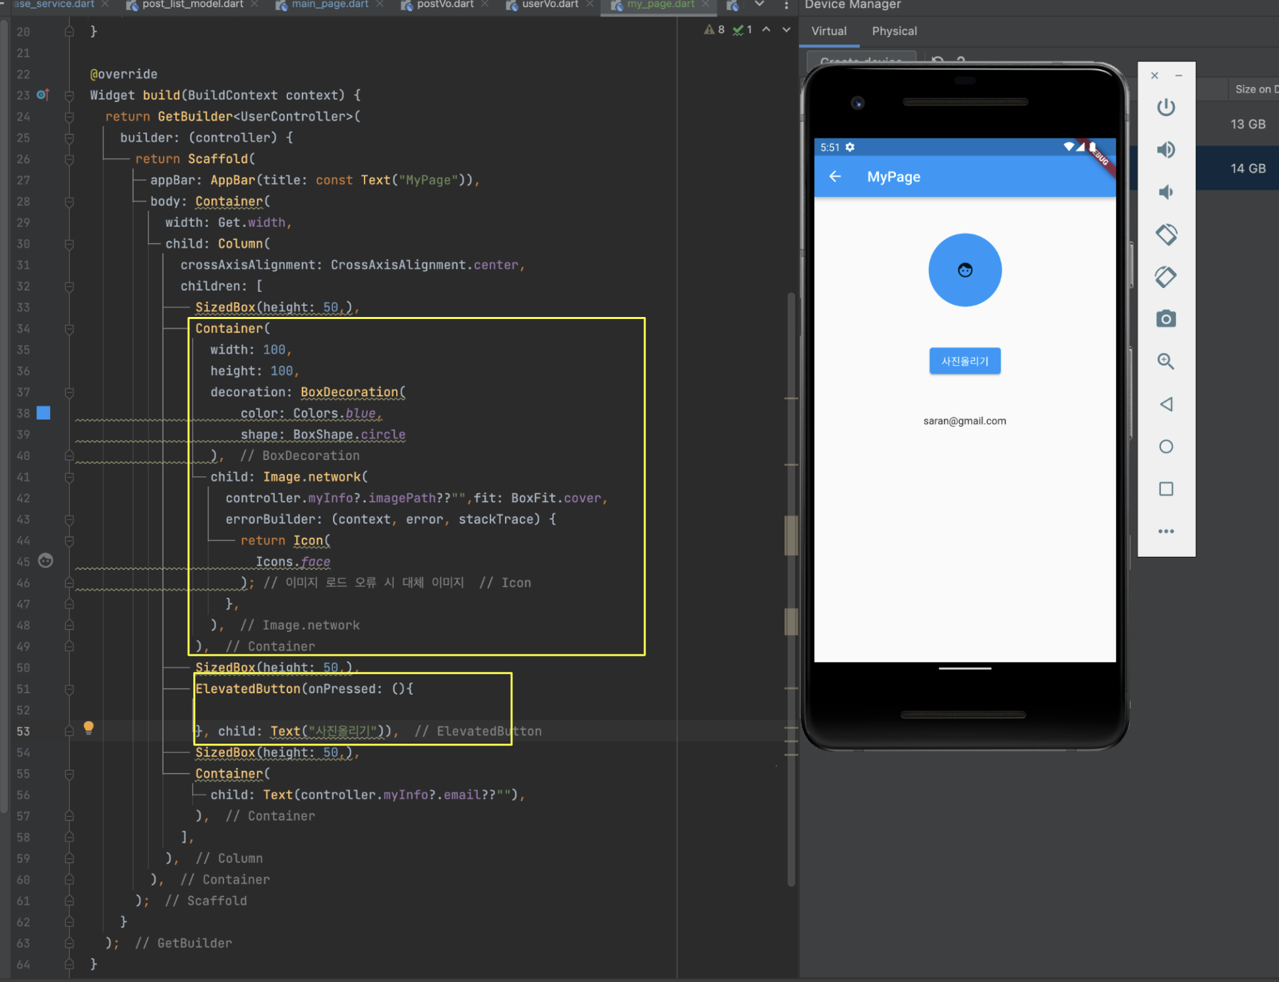
Task: Click the lightbulb quick-fix icon on line 53
Action: pos(88,728)
